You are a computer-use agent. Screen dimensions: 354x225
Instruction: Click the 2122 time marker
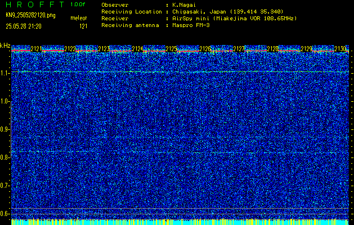(x=70, y=49)
